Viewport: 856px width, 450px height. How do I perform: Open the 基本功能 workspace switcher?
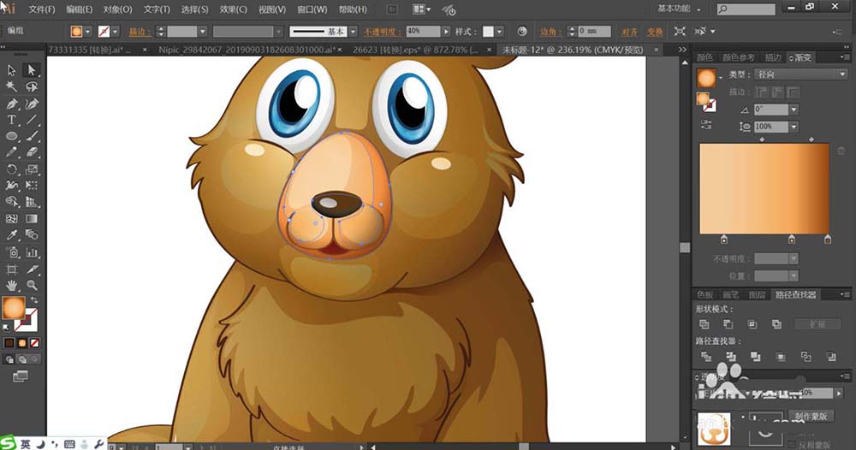679,9
